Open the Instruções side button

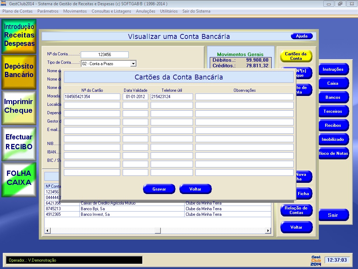click(333, 69)
